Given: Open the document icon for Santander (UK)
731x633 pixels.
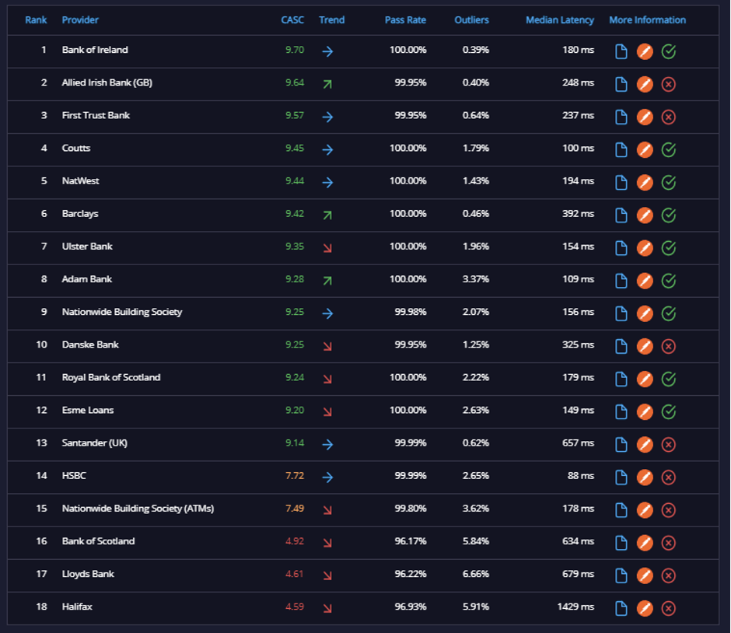Looking at the screenshot, I should [621, 445].
